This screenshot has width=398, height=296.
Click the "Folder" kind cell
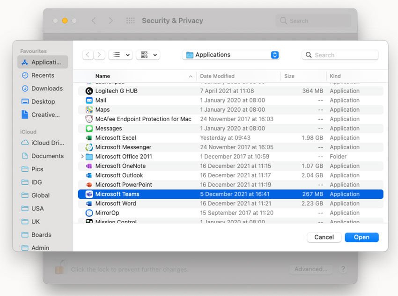click(x=338, y=157)
